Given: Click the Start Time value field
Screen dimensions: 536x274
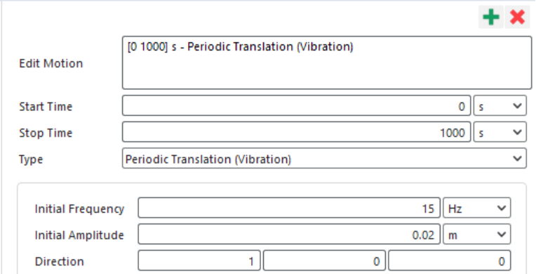Looking at the screenshot, I should 296,106.
